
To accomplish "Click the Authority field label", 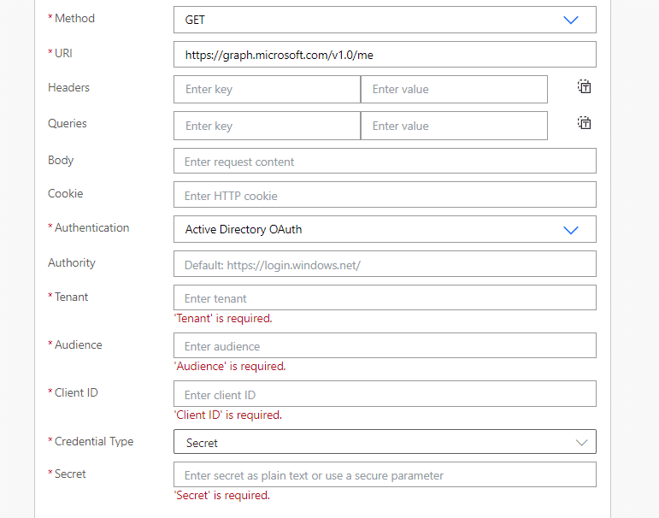I will (x=72, y=262).
